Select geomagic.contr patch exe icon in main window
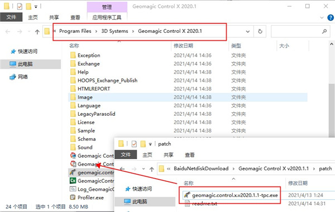The width and height of the screenshot is (335, 212). [x=73, y=172]
